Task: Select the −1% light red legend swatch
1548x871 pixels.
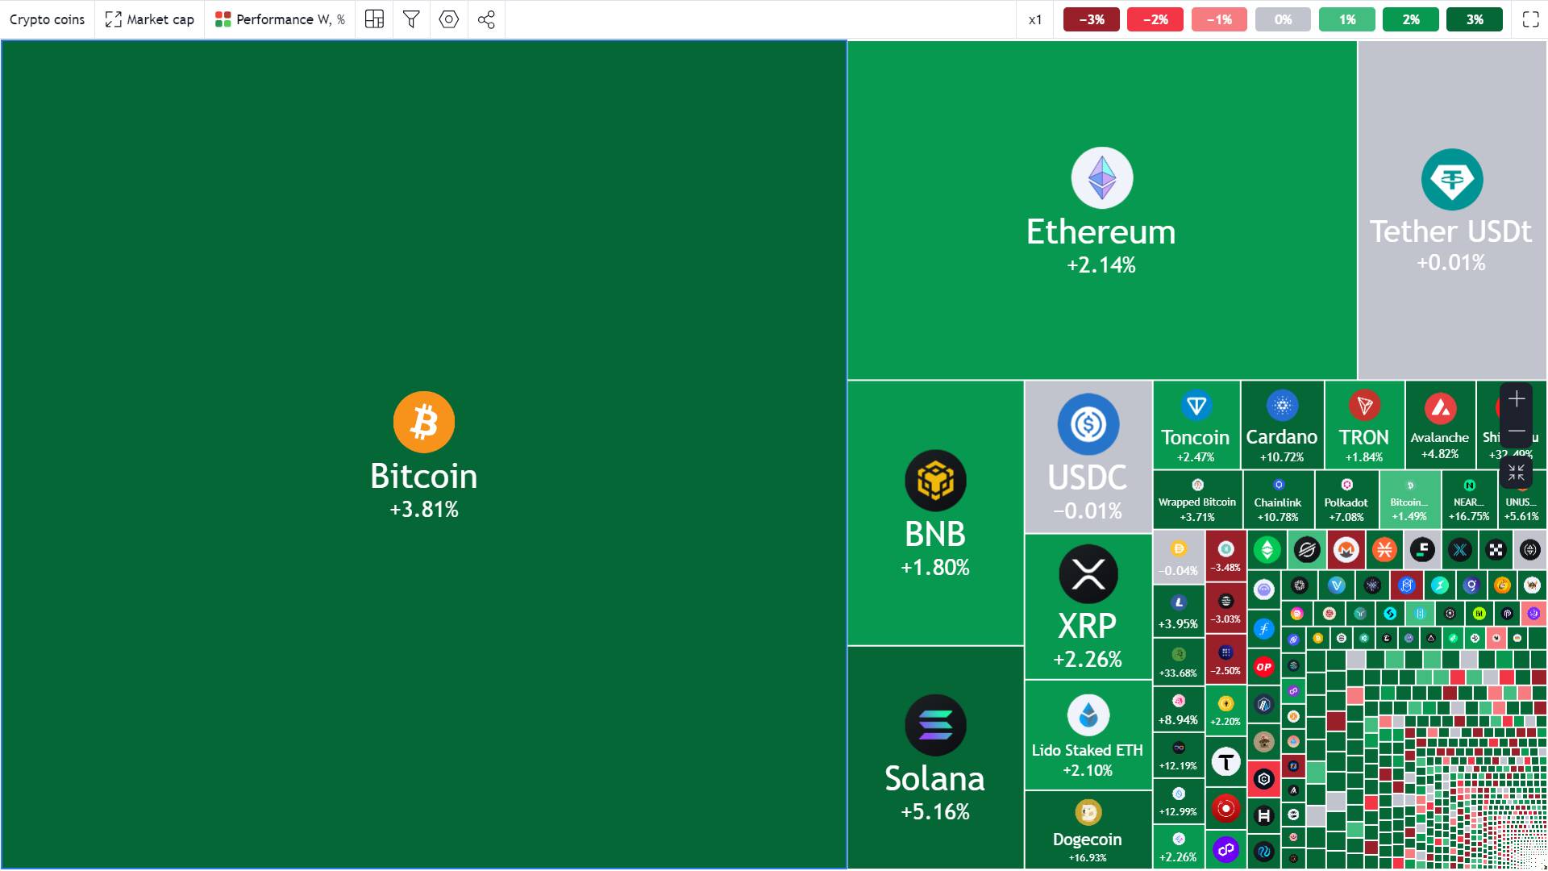Action: tap(1219, 19)
